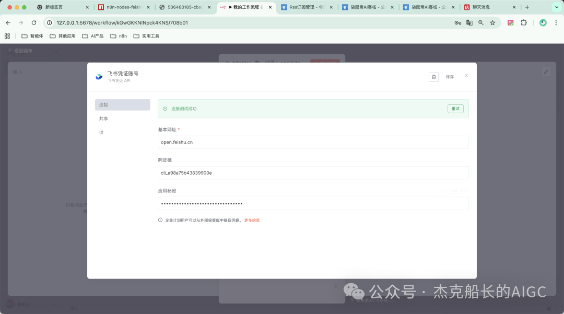Viewport: 564px width, 314px height.
Task: Open the 实用工具 bookmark folder
Action: coord(146,36)
